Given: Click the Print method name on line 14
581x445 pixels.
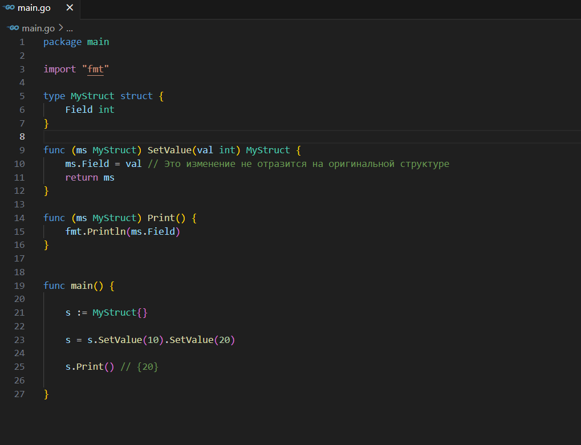Looking at the screenshot, I should 161,218.
